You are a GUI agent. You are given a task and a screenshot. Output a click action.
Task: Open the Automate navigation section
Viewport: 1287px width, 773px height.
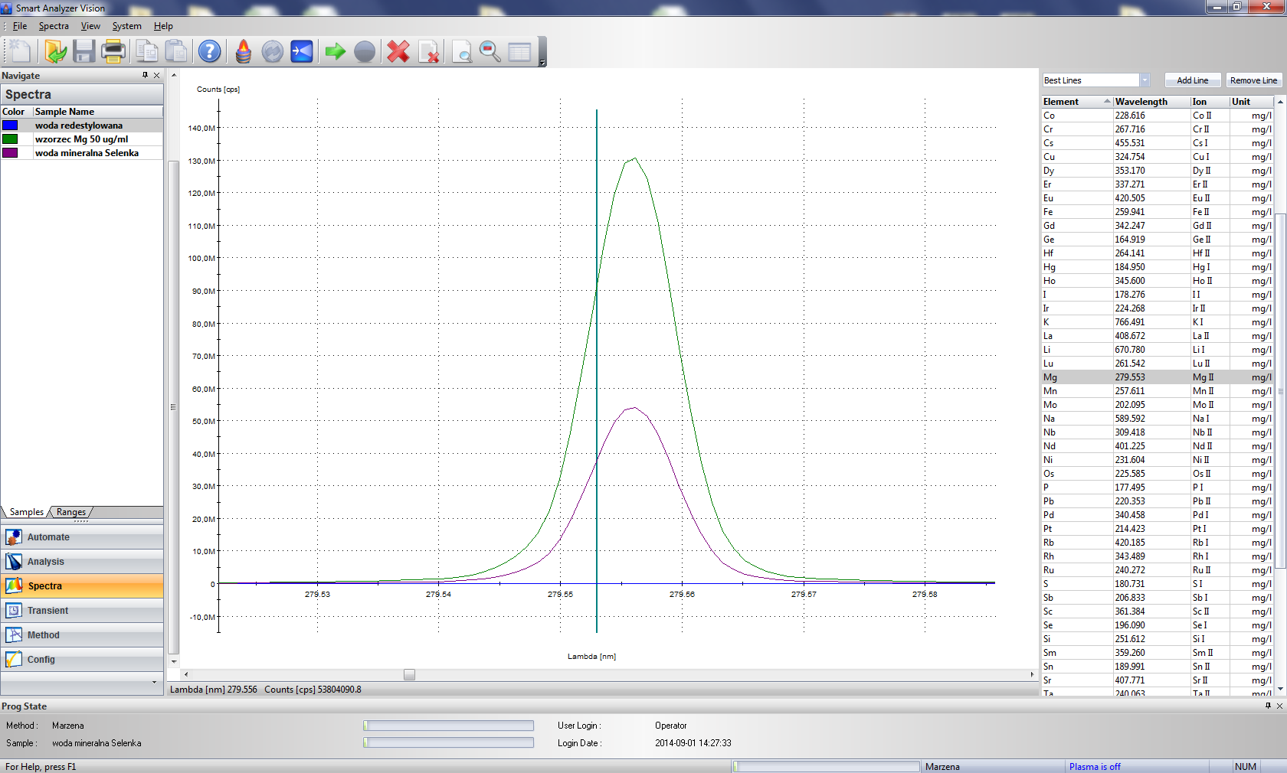[82, 537]
